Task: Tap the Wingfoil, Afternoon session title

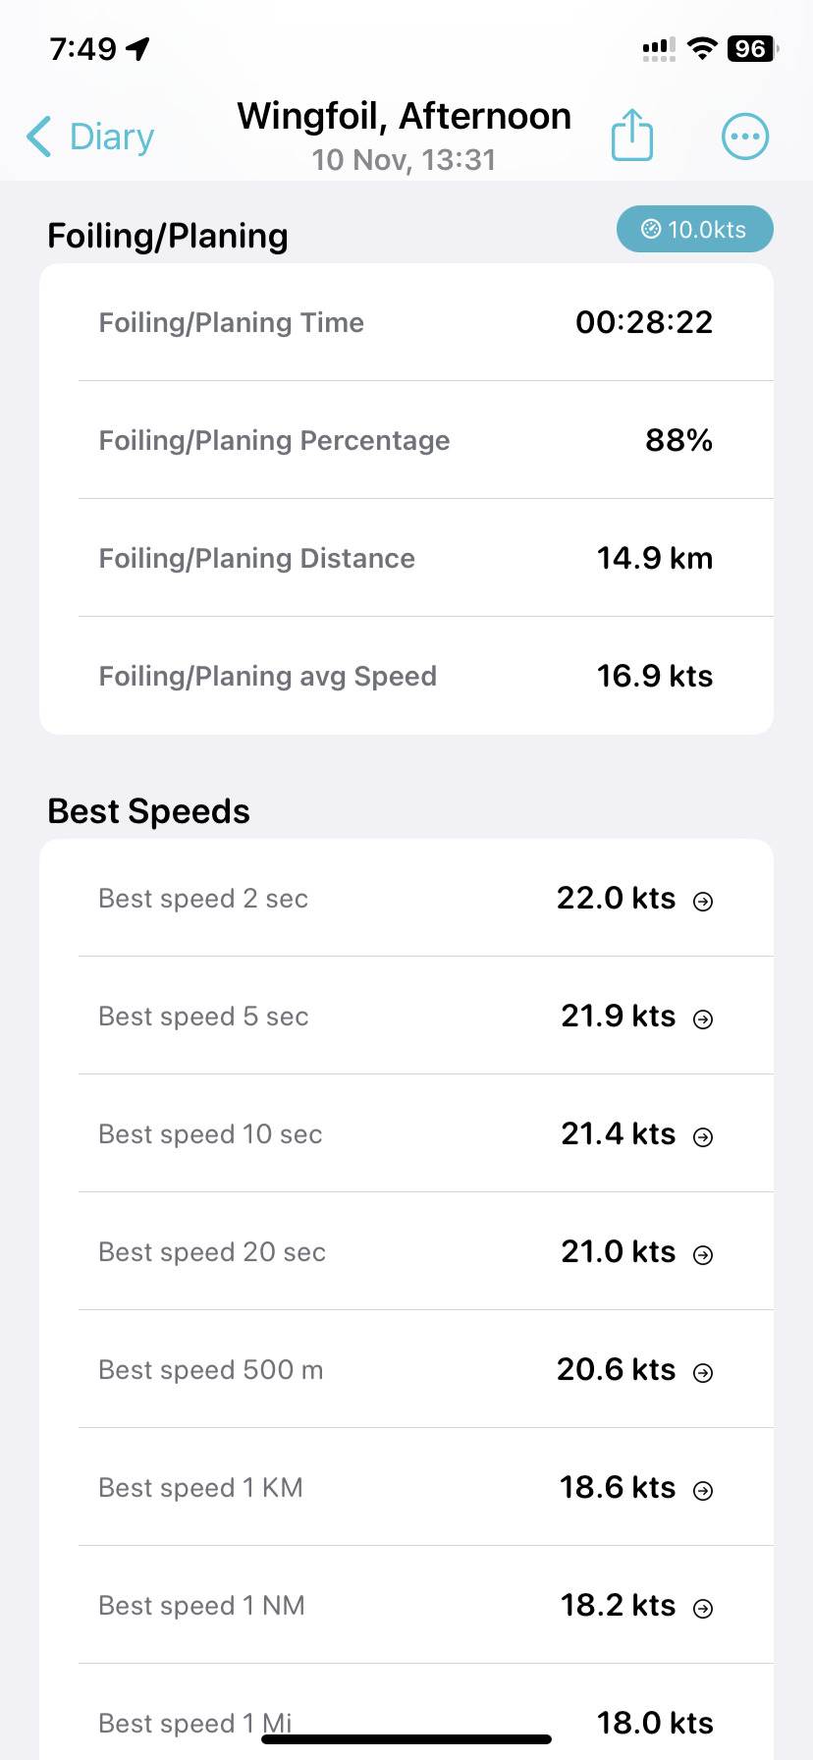Action: [x=404, y=117]
